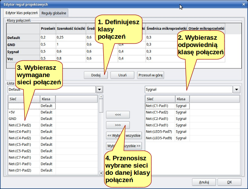Click the Default track width cell 0,25
The height and width of the screenshot is (189, 248).
[71, 37]
